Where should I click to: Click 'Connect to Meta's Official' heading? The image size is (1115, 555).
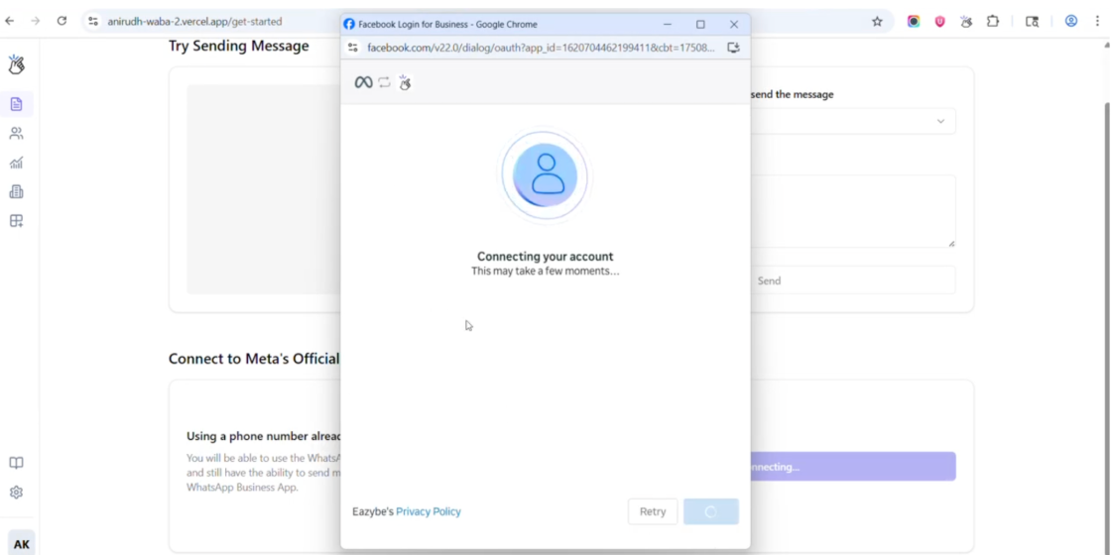(x=254, y=359)
